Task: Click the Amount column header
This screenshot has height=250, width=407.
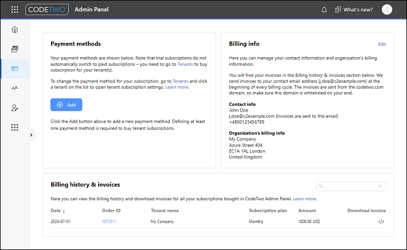Action: pyautogui.click(x=307, y=211)
